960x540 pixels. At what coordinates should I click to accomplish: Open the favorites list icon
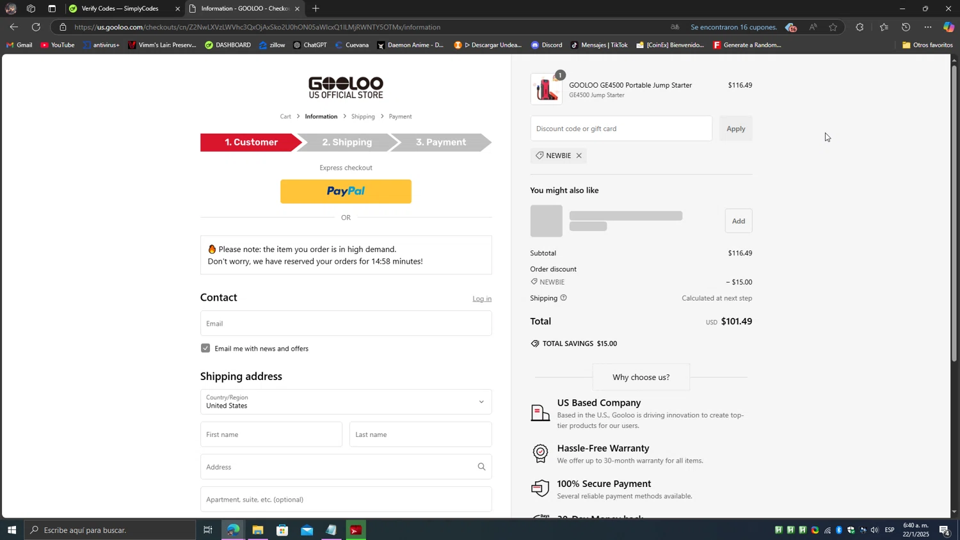pyautogui.click(x=884, y=27)
